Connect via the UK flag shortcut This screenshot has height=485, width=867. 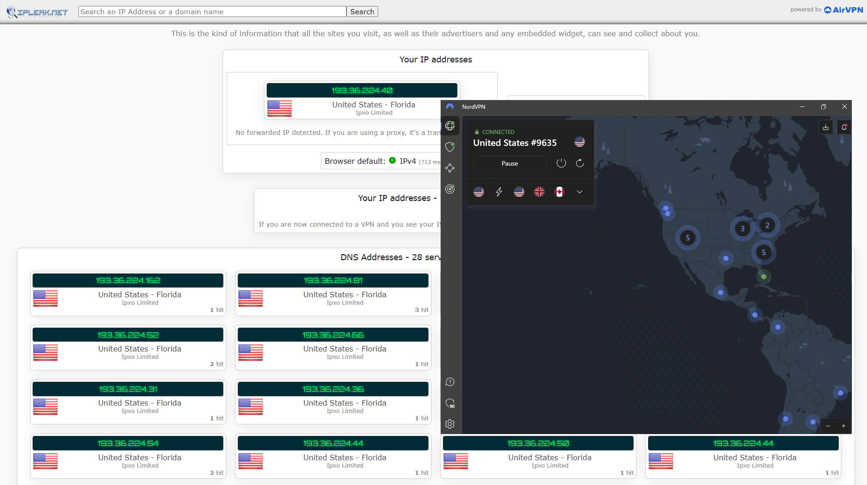pyautogui.click(x=539, y=192)
